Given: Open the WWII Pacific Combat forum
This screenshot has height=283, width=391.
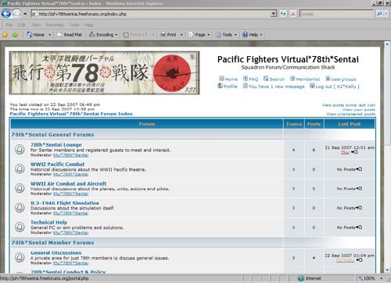Looking at the screenshot, I should 57,164.
